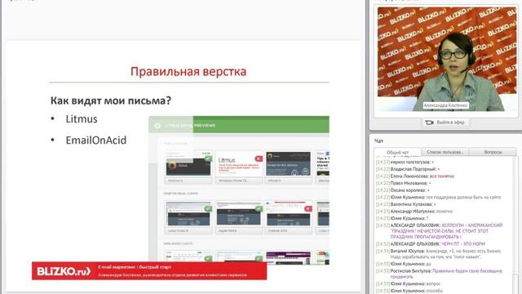Image resolution: width=522 pixels, height=294 pixels.
Task: Click chat message from 'Павел Милованов'
Action: (403, 183)
